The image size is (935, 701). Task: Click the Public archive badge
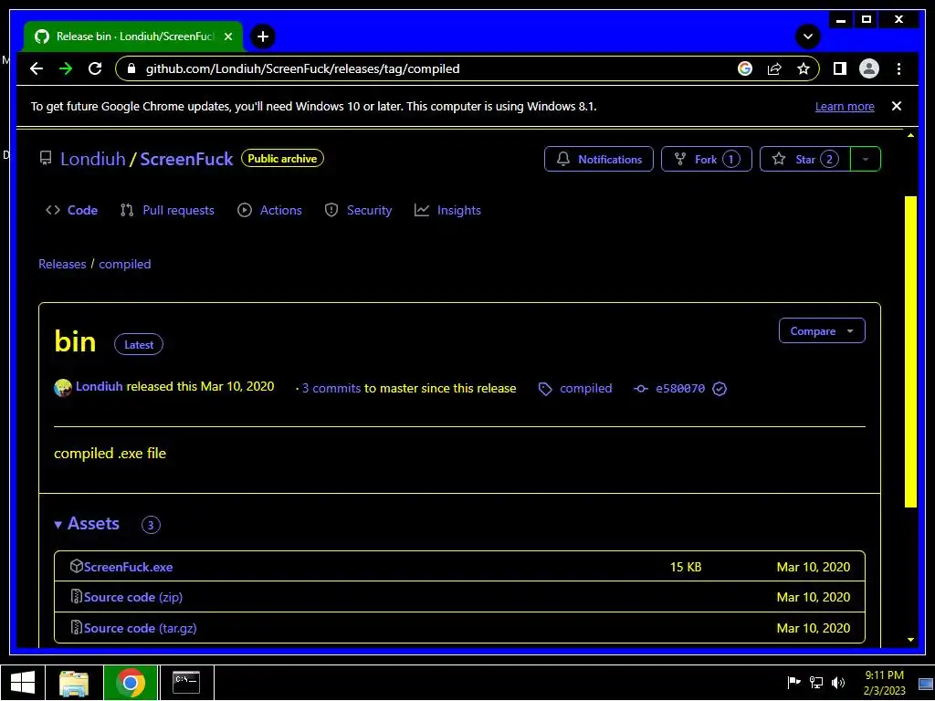(282, 159)
